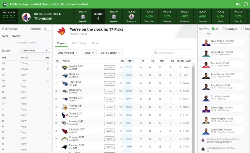Click the Chargers D/ST team logo
The height and width of the screenshot is (153, 250).
coord(65,139)
